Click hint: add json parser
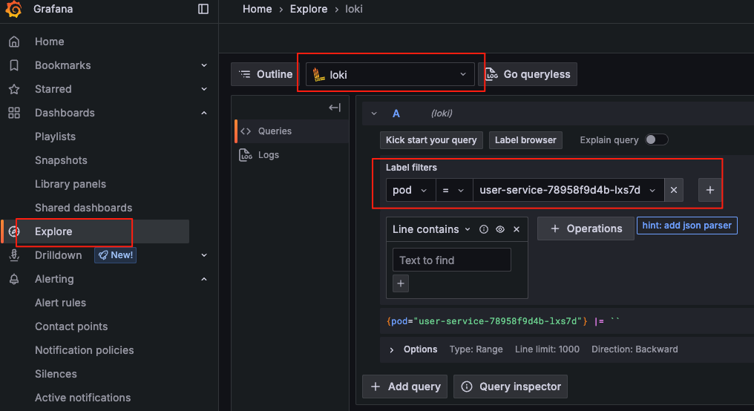The height and width of the screenshot is (411, 754). [686, 226]
